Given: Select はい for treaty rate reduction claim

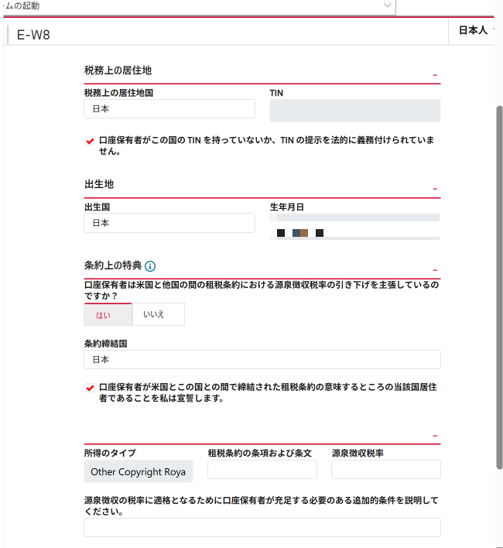Looking at the screenshot, I should pyautogui.click(x=108, y=314).
